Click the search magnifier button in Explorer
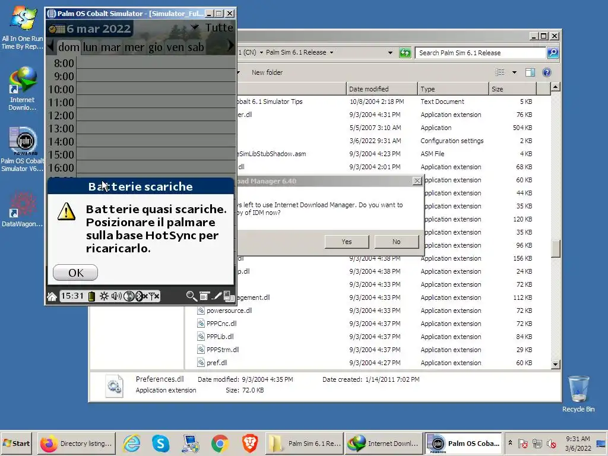This screenshot has height=456, width=608. click(x=553, y=53)
